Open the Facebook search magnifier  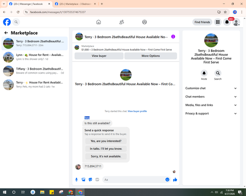pos(16,22)
